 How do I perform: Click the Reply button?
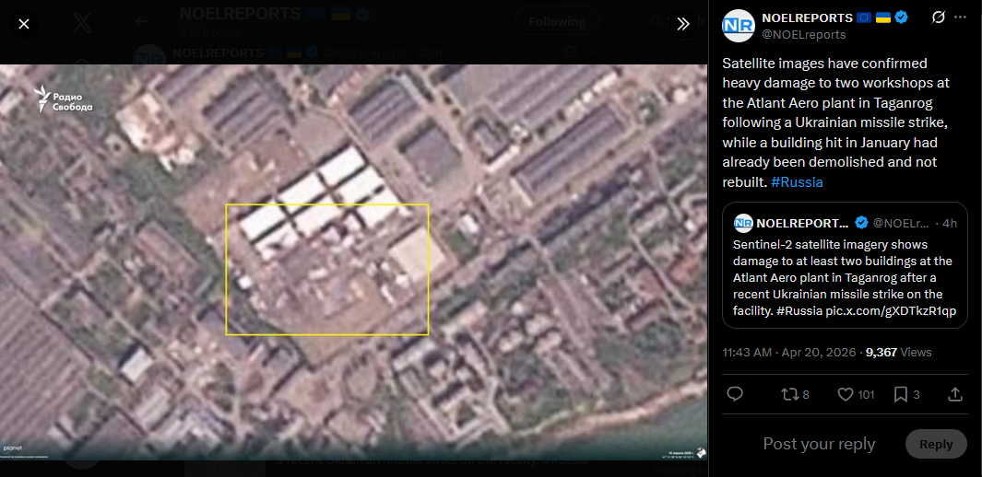pos(936,445)
